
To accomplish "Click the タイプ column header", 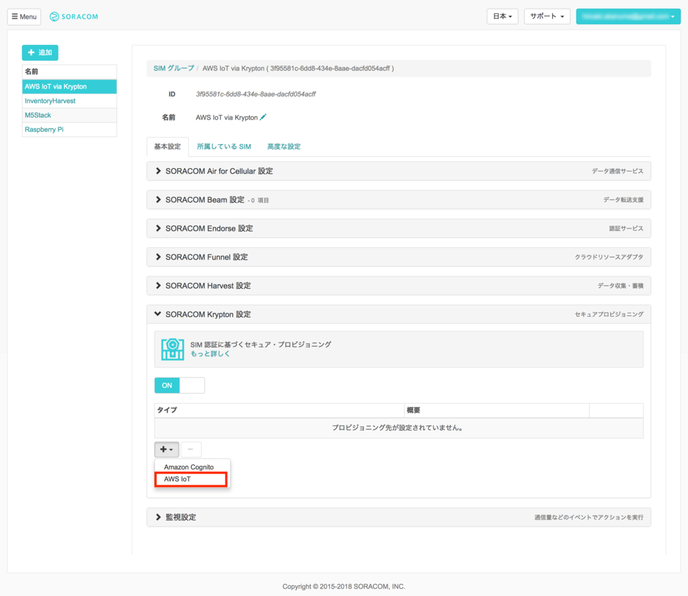I will click(279, 411).
